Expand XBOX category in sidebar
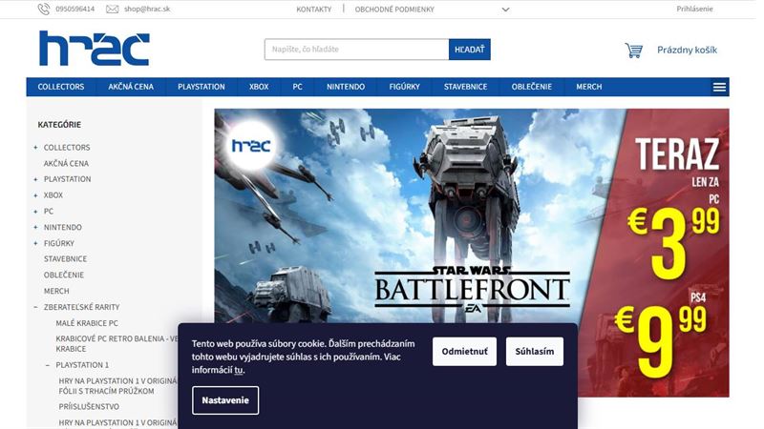764x429 pixels. click(35, 195)
